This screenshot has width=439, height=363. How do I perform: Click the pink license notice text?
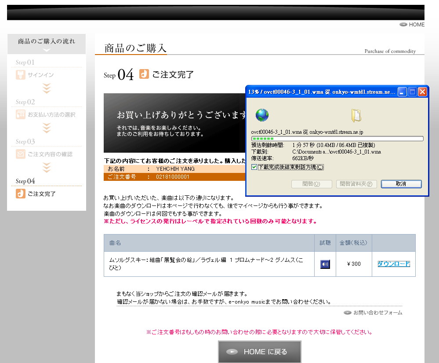click(210, 221)
